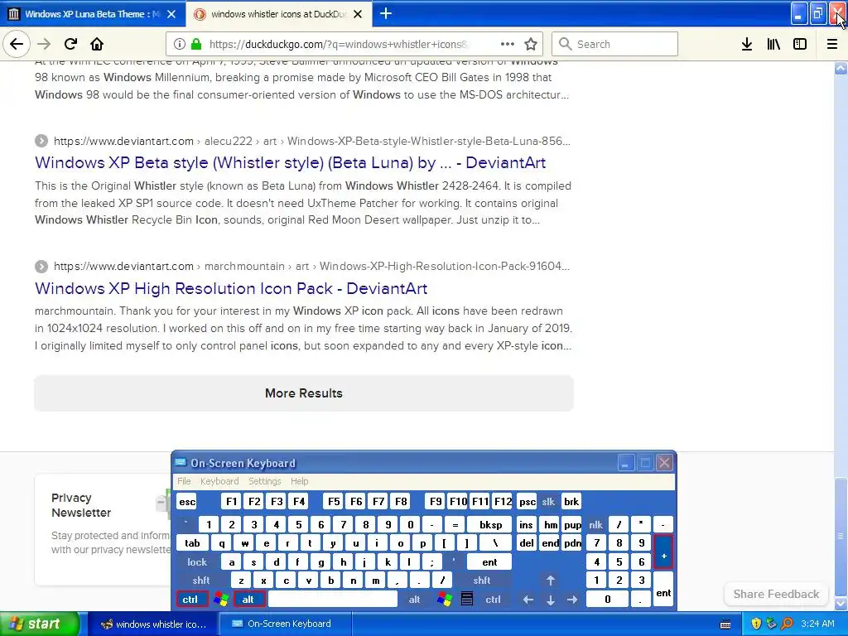Click the F5 key
The height and width of the screenshot is (636, 848).
[x=334, y=501]
